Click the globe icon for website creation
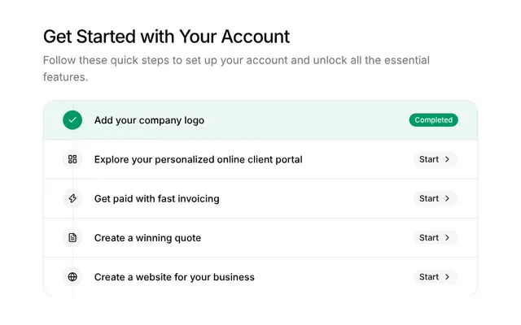The height and width of the screenshot is (325, 521). click(x=72, y=276)
